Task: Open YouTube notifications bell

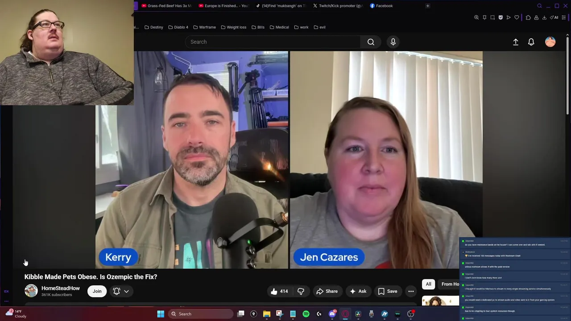Action: 531,42
